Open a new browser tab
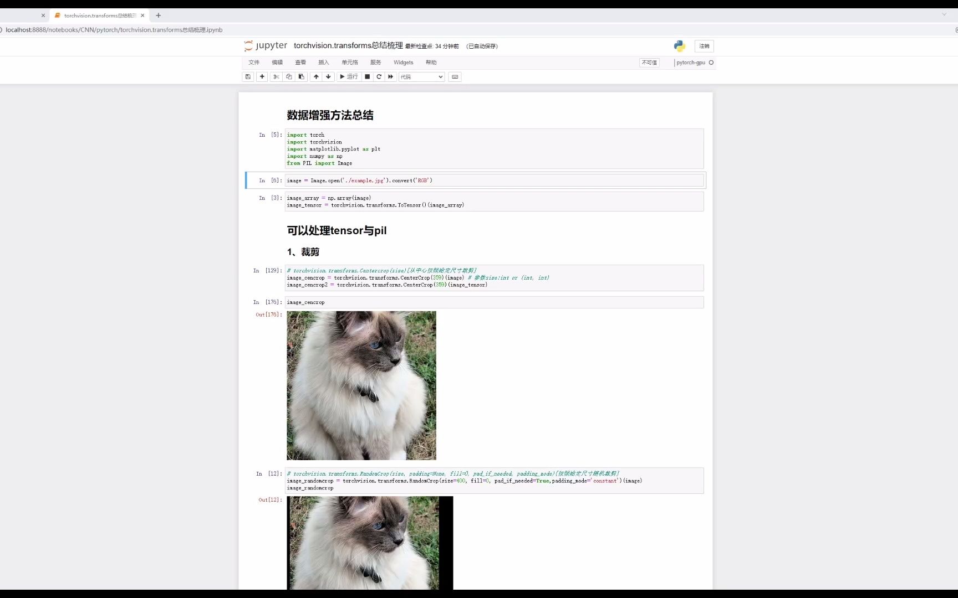This screenshot has width=958, height=598. click(x=158, y=16)
